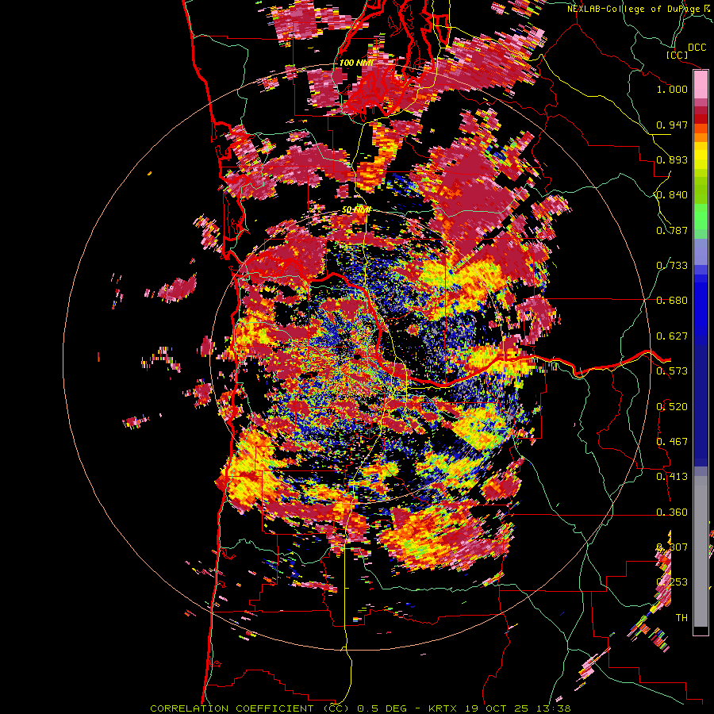The height and width of the screenshot is (714, 714).
Task: Click the TH threshold label
Action: click(x=681, y=618)
